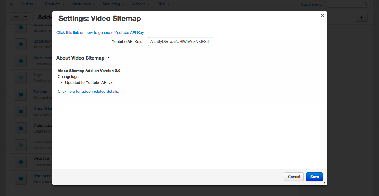379x196 pixels.
Task: Click the Wish List add-on icon
Action: (x=21, y=162)
